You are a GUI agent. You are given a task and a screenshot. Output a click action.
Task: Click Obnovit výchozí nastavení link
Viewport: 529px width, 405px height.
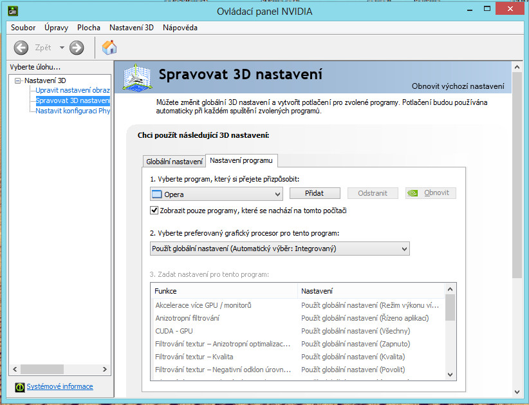[x=458, y=86]
